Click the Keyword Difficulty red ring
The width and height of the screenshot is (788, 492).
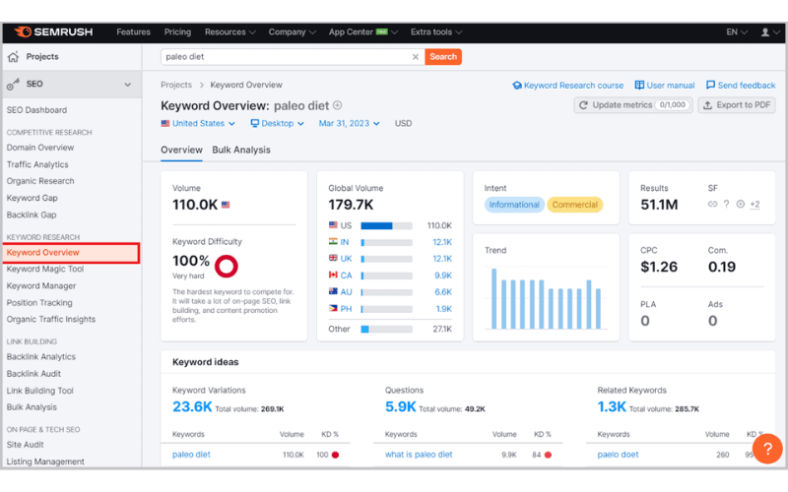227,266
